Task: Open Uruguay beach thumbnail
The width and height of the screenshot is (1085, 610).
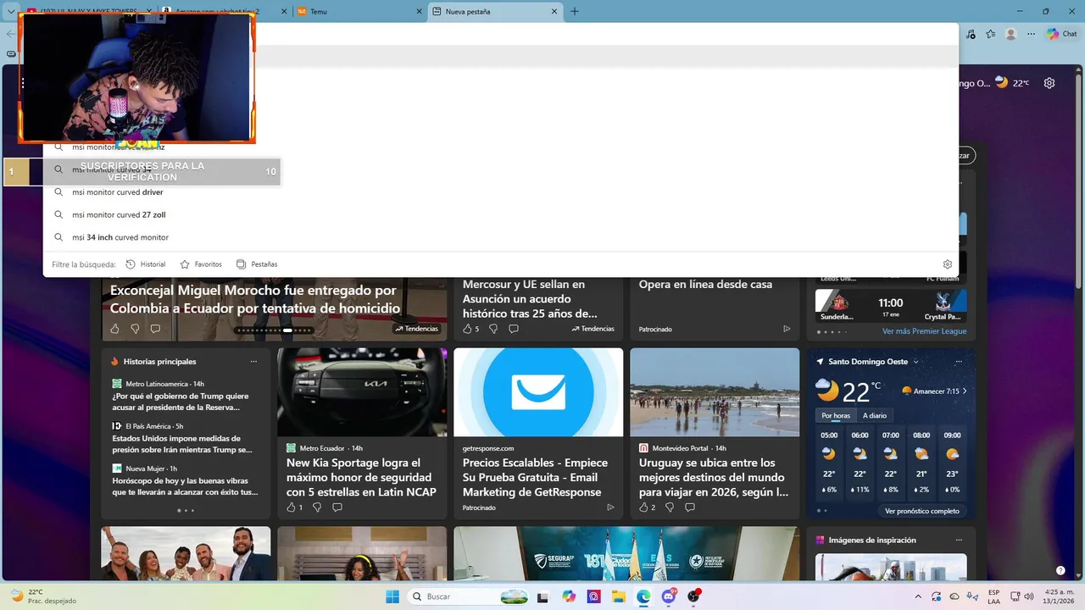Action: [x=715, y=392]
